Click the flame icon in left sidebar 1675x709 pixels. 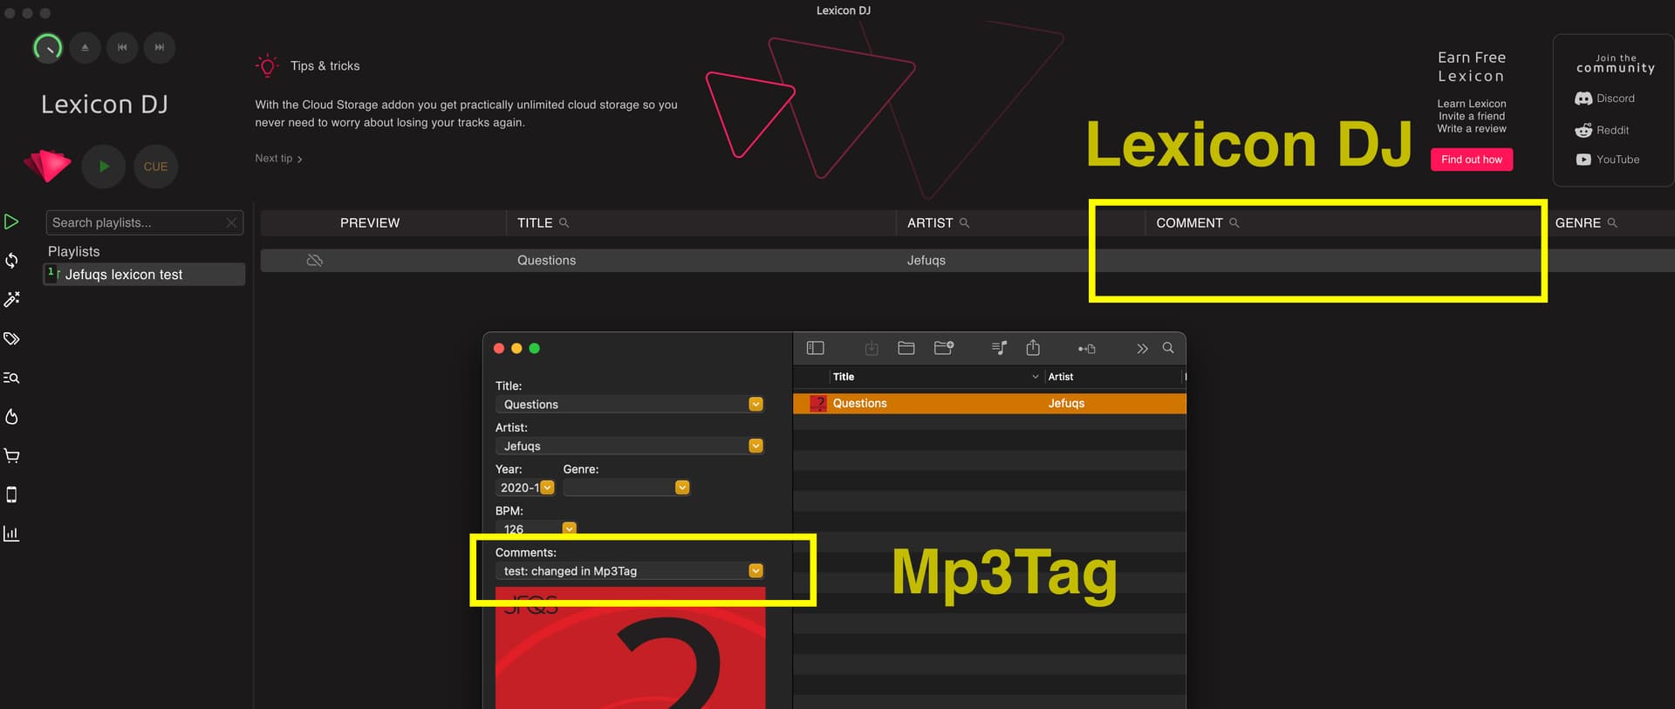(12, 417)
